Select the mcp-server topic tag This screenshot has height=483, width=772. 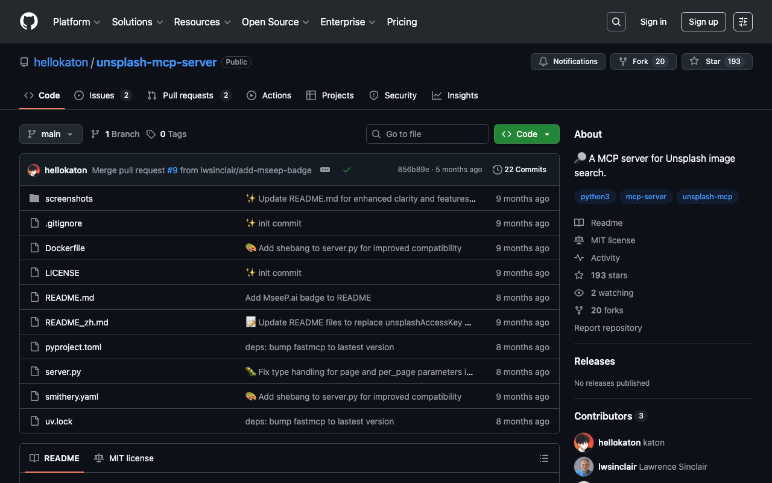[646, 197]
